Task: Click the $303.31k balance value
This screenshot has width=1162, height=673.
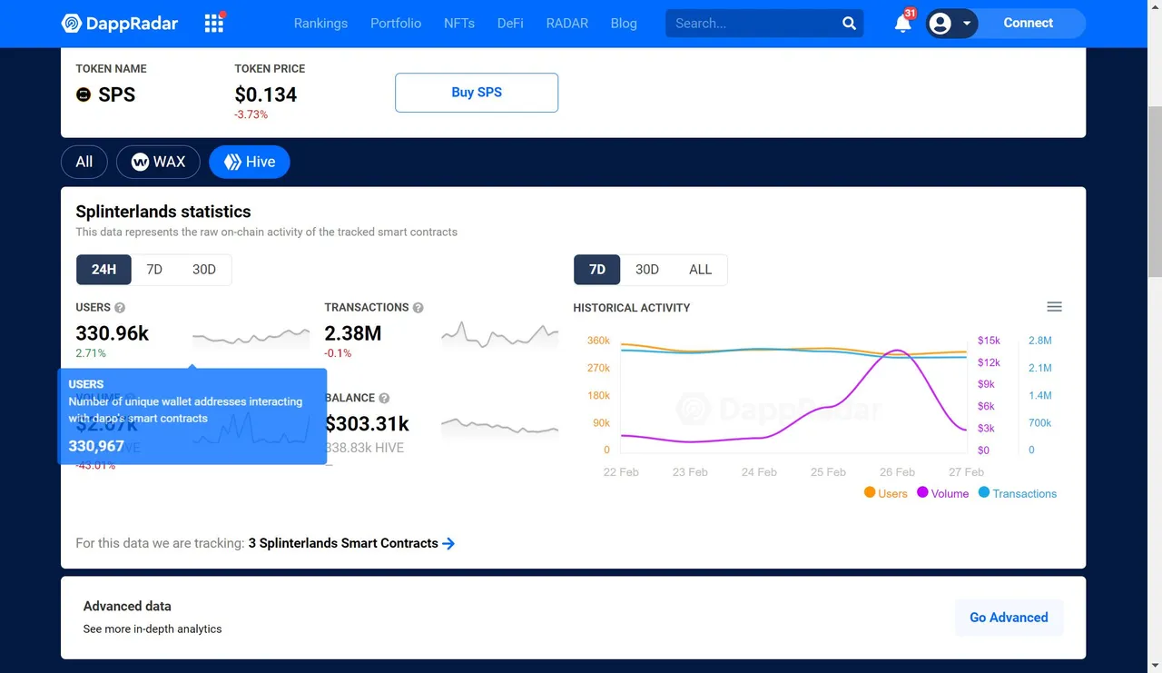Action: (367, 424)
